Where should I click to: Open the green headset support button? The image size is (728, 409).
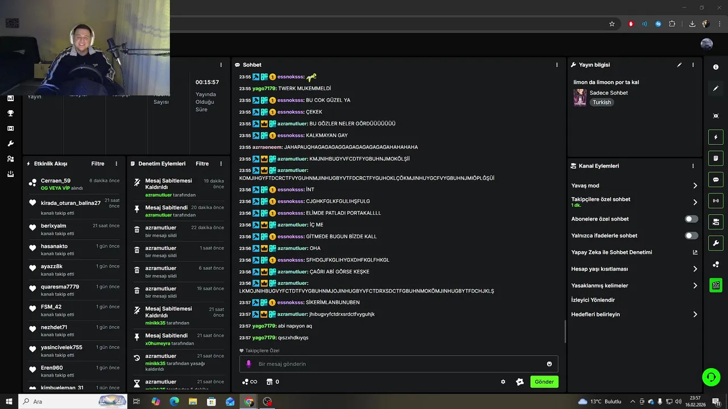tap(711, 377)
